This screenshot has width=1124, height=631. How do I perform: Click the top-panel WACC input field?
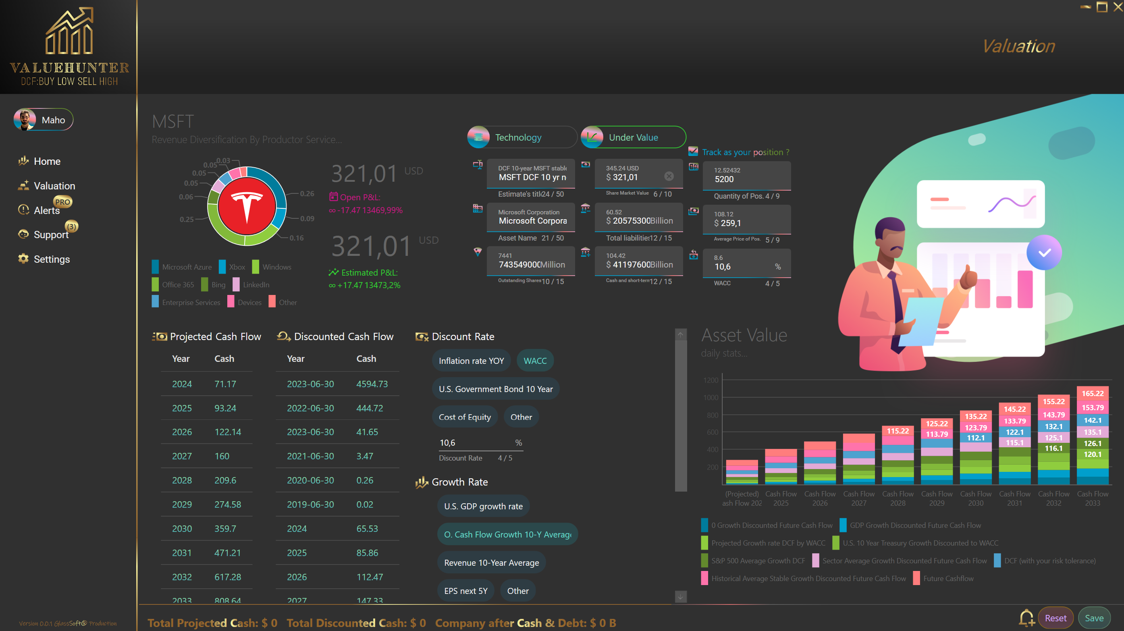tap(746, 263)
